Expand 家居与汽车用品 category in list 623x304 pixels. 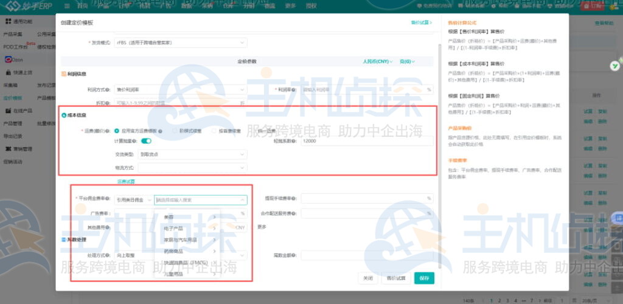(187, 240)
